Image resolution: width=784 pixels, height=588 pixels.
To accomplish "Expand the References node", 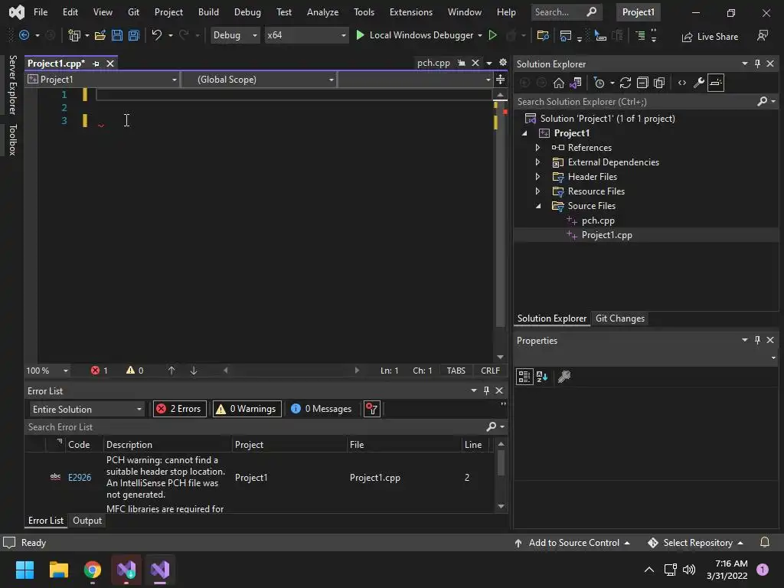I will click(537, 148).
